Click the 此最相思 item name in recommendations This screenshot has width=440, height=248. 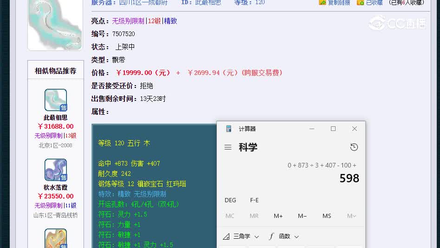[x=56, y=118]
